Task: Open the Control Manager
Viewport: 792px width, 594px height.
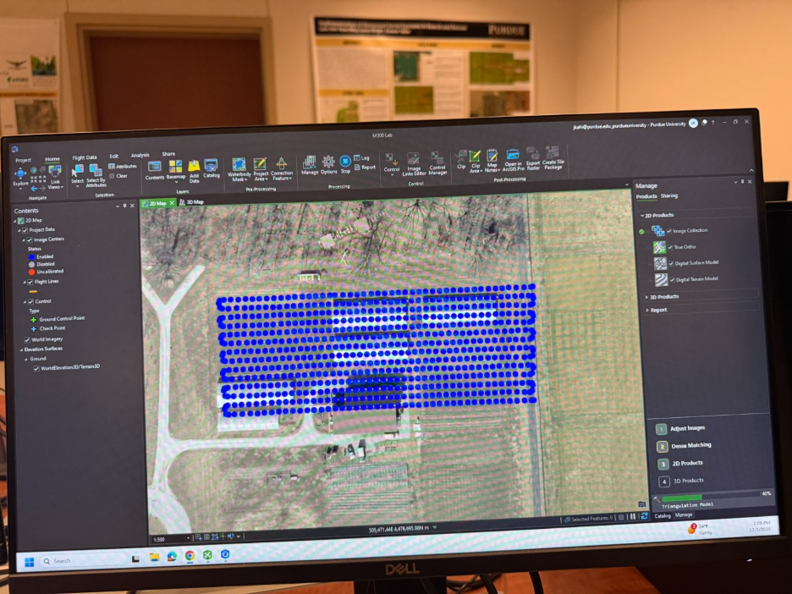Action: click(437, 163)
